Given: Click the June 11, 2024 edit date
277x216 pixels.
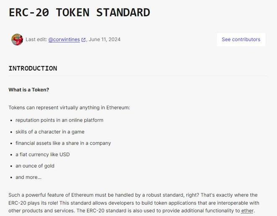Looking at the screenshot, I should 105,39.
